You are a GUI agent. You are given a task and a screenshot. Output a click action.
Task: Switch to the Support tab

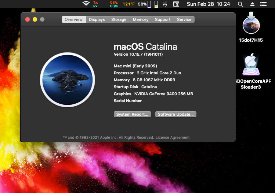tap(163, 19)
